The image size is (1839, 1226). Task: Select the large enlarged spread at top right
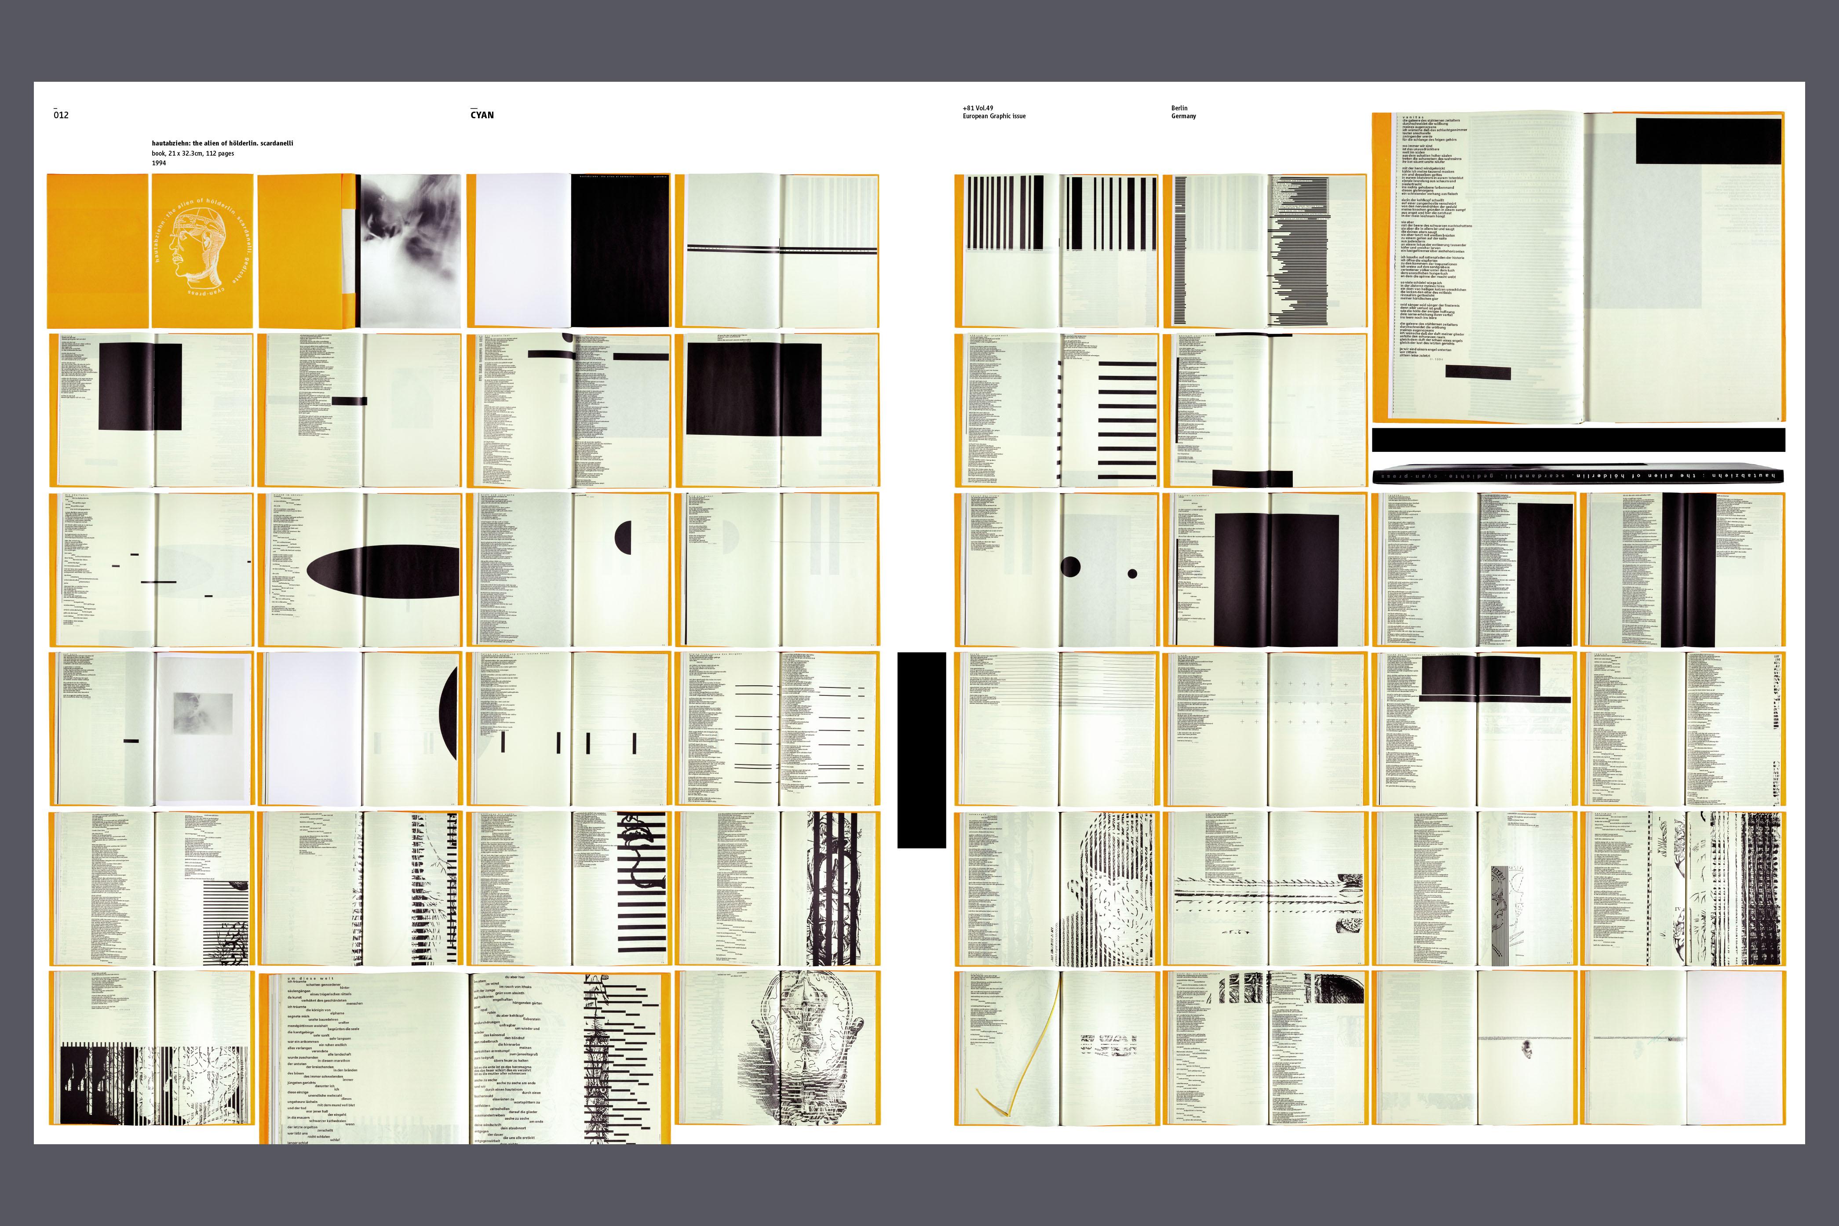click(x=1579, y=267)
